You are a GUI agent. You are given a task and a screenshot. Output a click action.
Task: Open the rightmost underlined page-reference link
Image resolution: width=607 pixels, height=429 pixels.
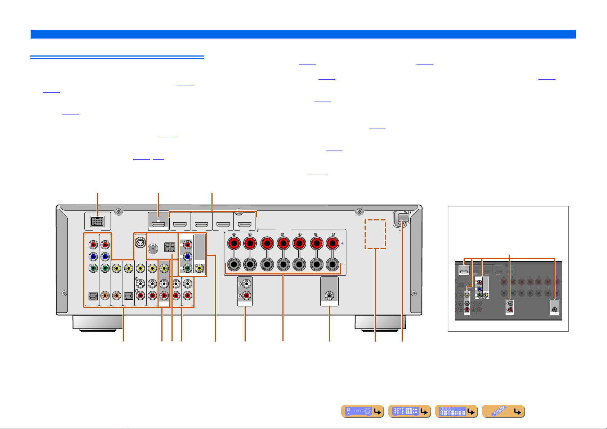(547, 78)
